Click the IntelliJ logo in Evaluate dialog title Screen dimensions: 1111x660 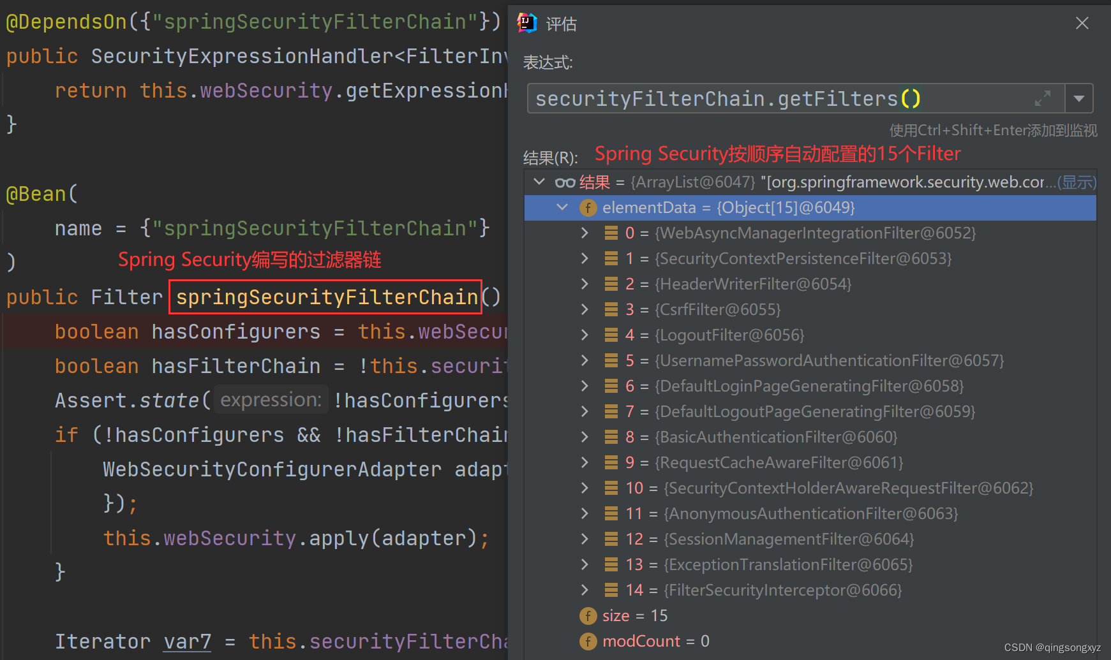tap(527, 23)
